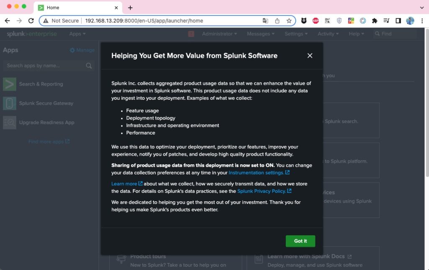429x270 pixels.
Task: Open the Settings dropdown menu
Action: pos(296,34)
